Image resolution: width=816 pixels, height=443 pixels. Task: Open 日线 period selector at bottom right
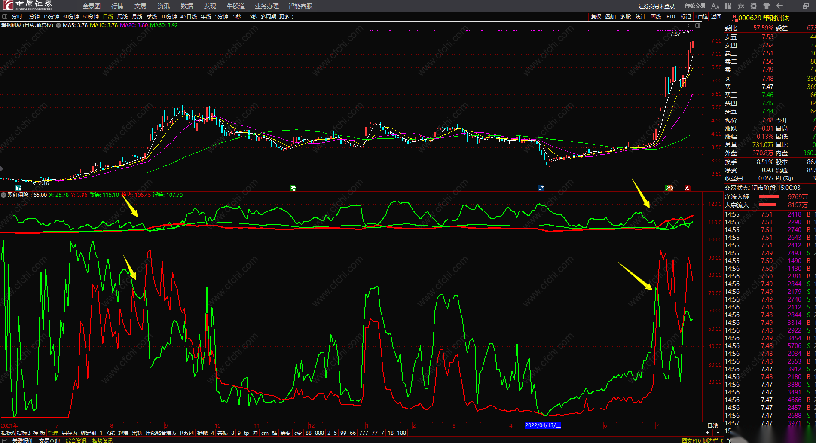[712, 425]
